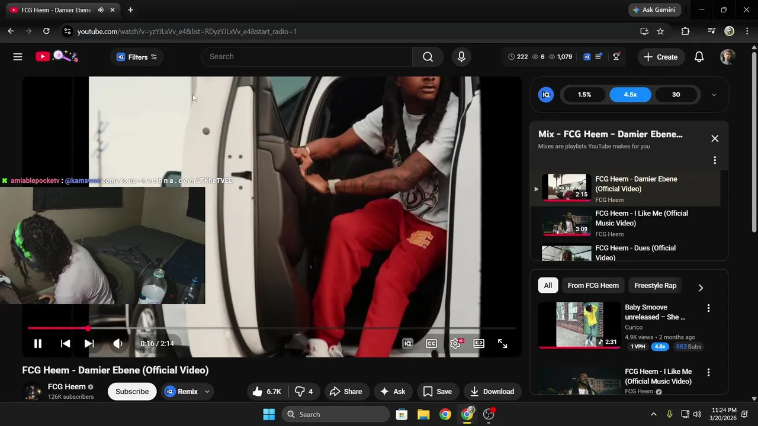758x426 pixels.
Task: Open the Create button
Action: (660, 57)
